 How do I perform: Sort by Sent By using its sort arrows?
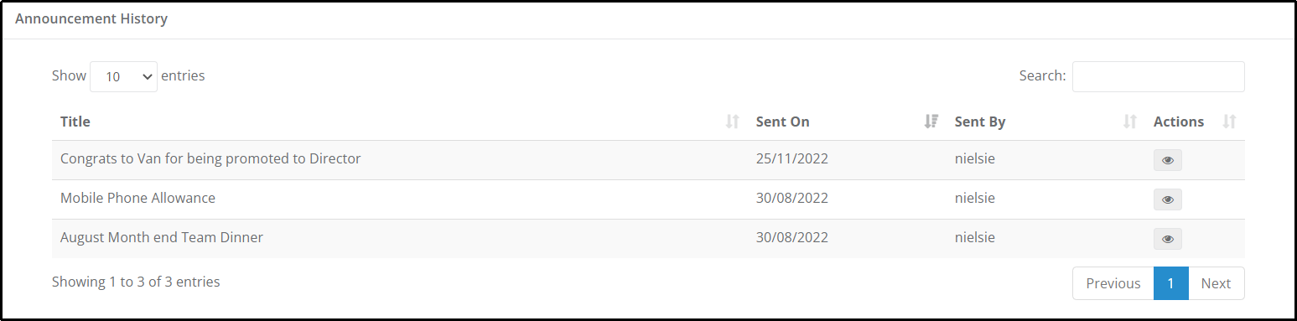point(1129,122)
